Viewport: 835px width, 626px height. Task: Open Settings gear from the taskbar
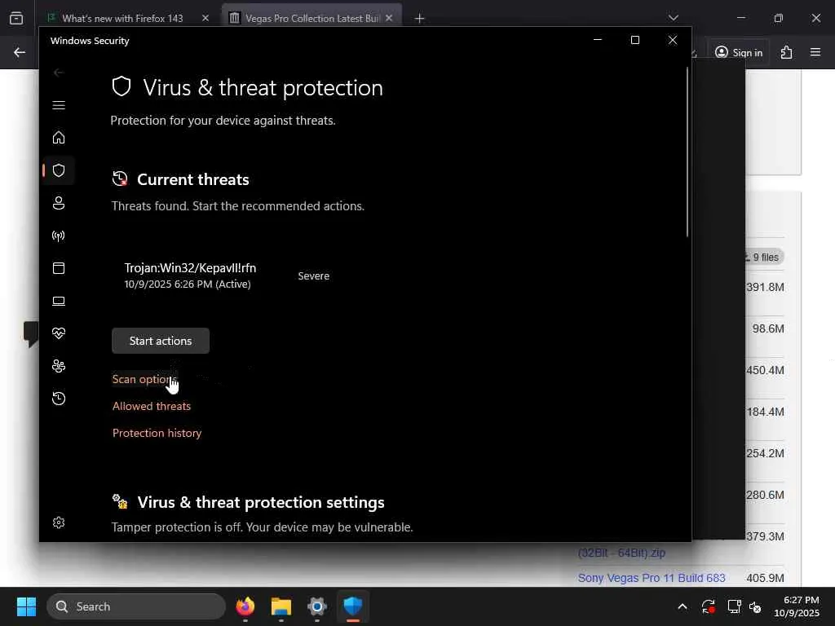click(317, 606)
